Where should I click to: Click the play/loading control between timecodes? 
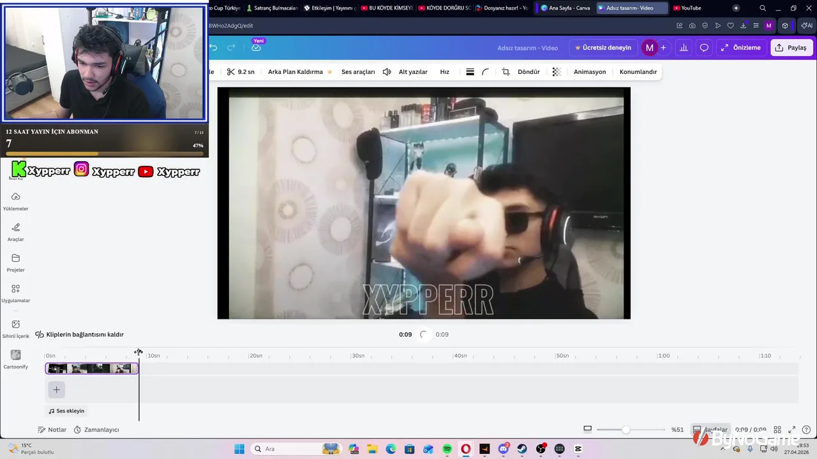(423, 335)
